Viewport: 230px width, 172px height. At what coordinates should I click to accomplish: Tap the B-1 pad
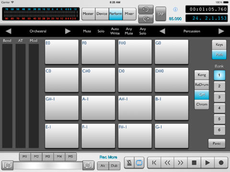tap(172, 108)
